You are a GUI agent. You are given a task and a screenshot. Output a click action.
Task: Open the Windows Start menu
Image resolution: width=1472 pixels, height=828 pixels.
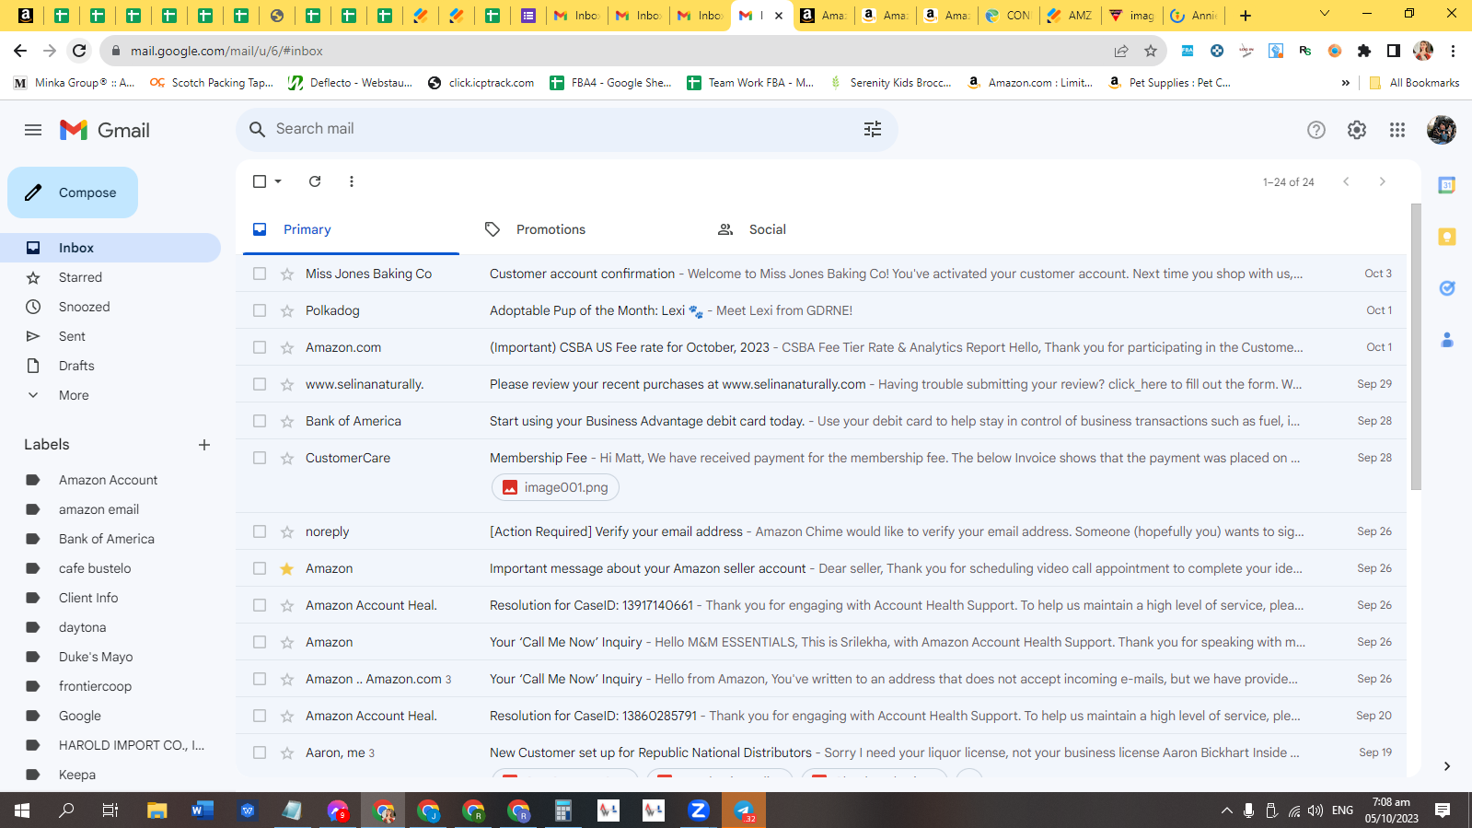(x=22, y=811)
